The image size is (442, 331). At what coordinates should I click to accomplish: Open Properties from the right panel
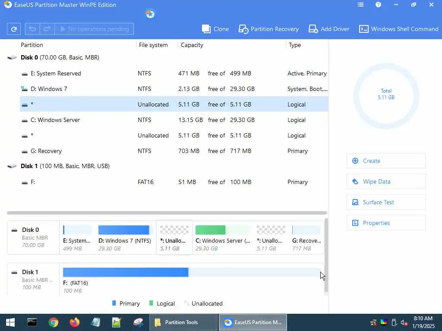point(386,223)
